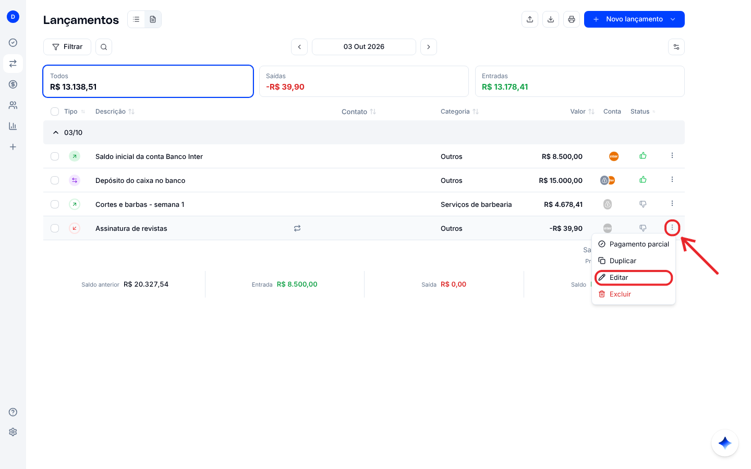Sort by Contato column

(359, 112)
